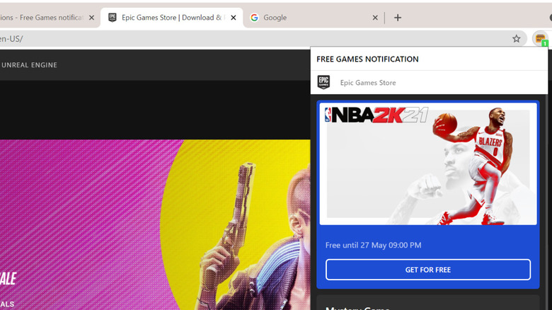552x310 pixels.
Task: Close the Google tab
Action: (375, 18)
